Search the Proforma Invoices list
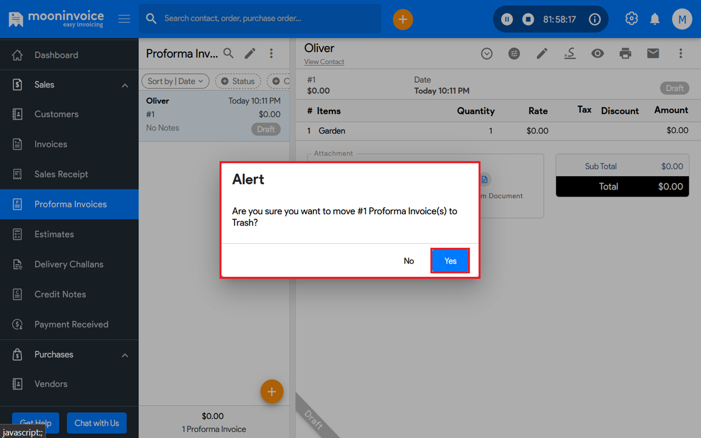This screenshot has width=701, height=438. point(228,54)
